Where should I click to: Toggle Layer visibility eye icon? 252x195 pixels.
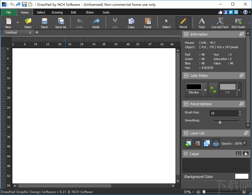pos(239,153)
